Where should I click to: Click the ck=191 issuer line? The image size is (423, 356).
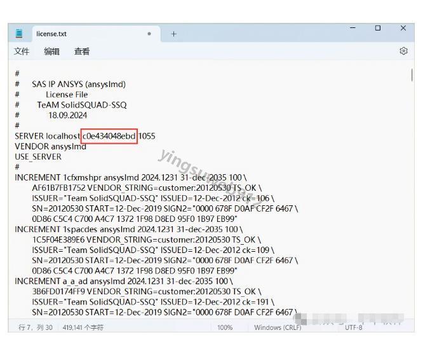point(153,302)
